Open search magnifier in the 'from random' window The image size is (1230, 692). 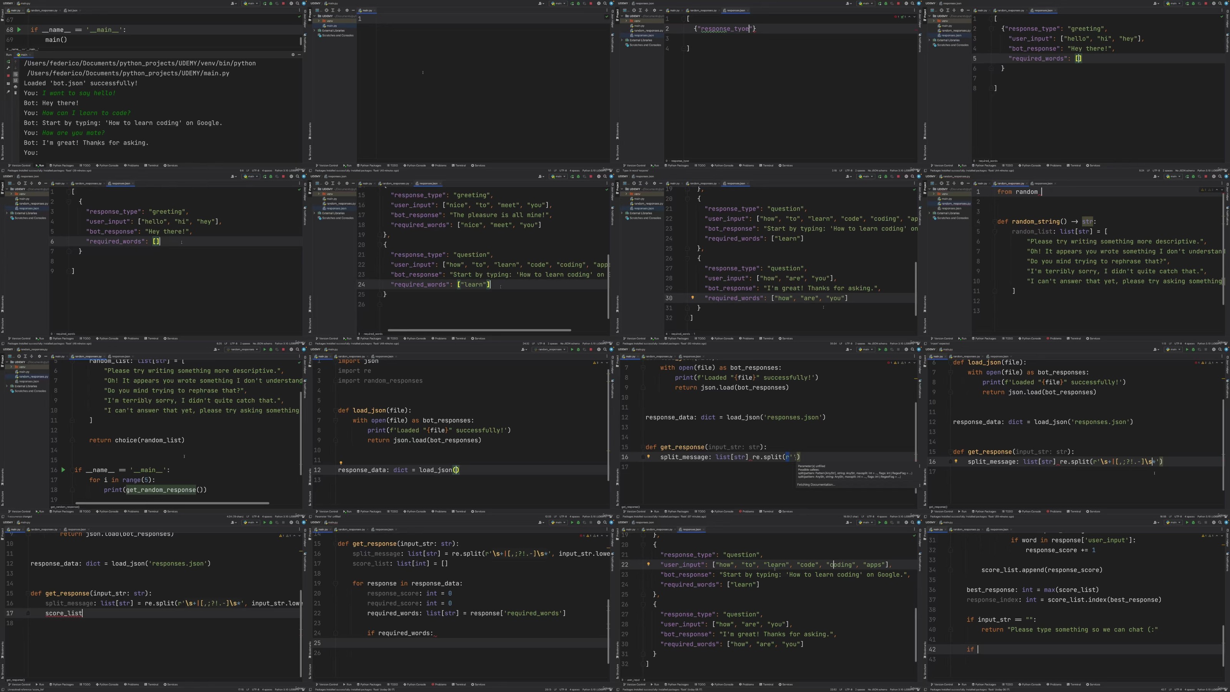[1220, 176]
